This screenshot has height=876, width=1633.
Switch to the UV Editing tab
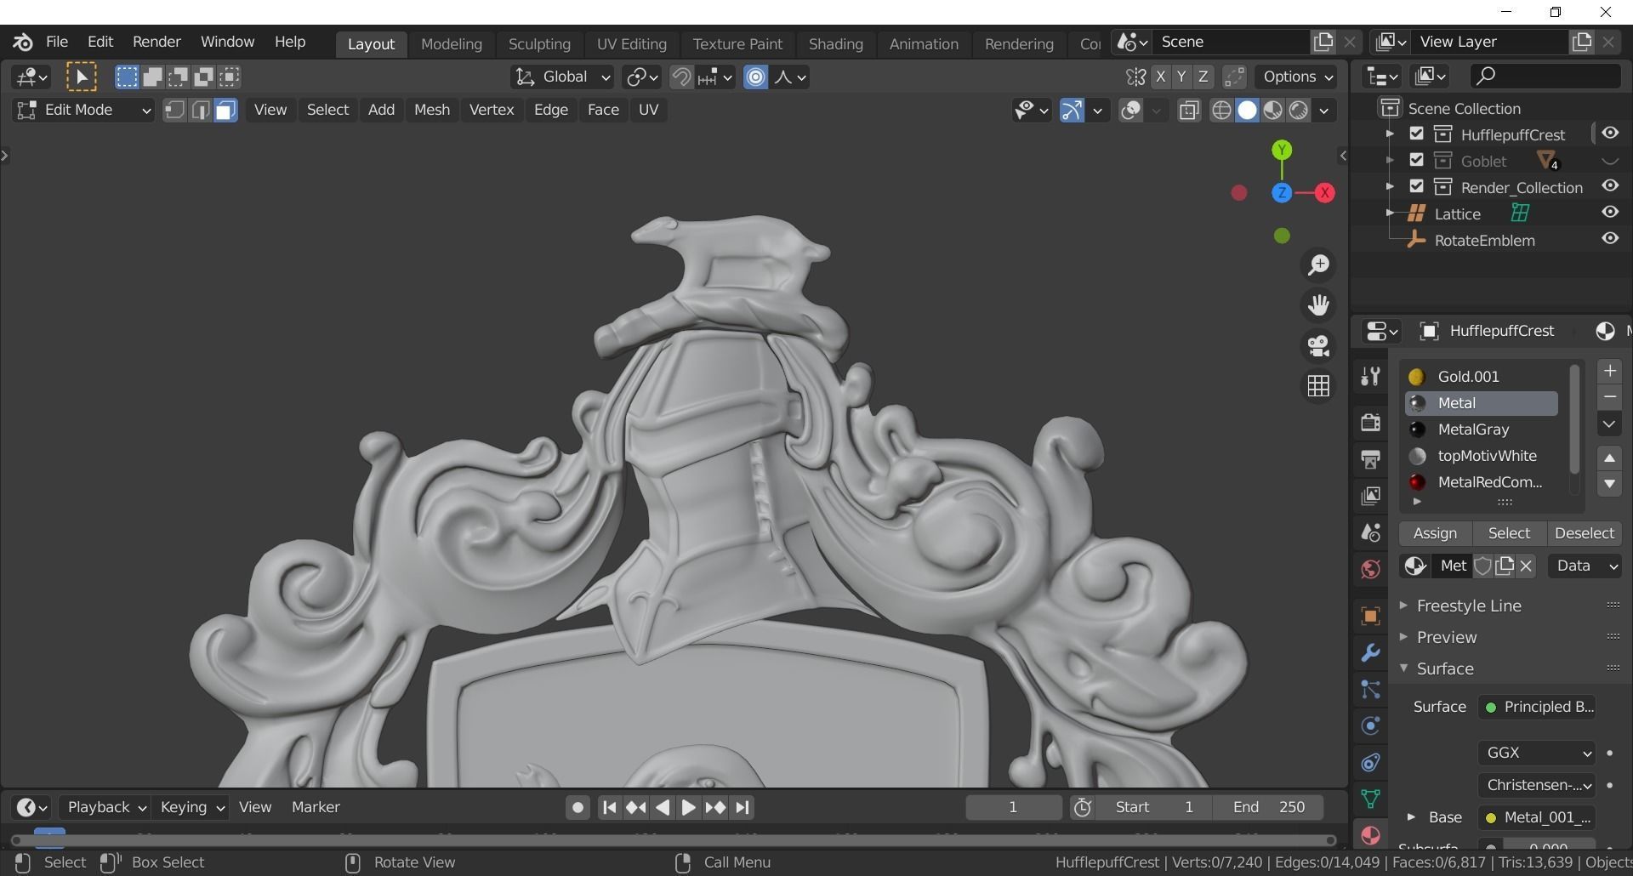tap(631, 44)
